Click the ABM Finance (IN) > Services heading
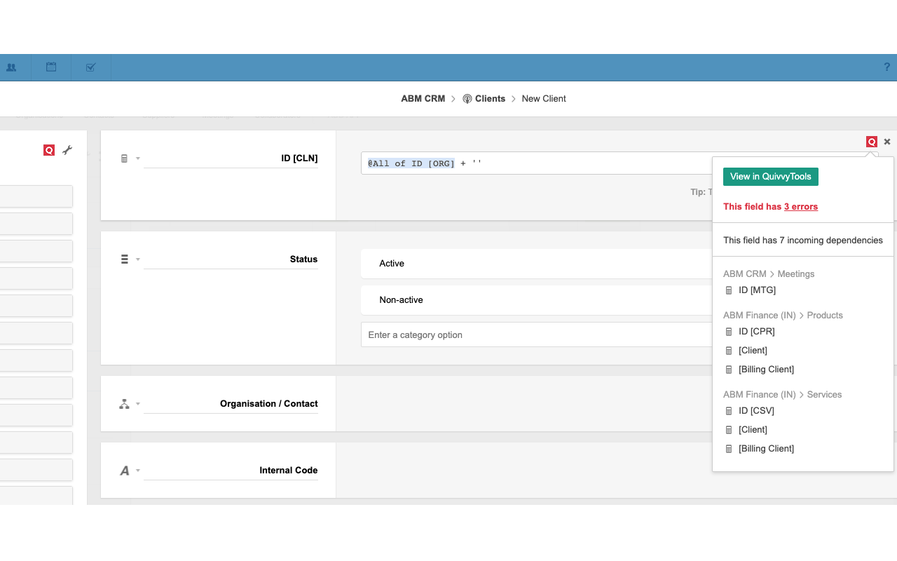 click(x=782, y=395)
